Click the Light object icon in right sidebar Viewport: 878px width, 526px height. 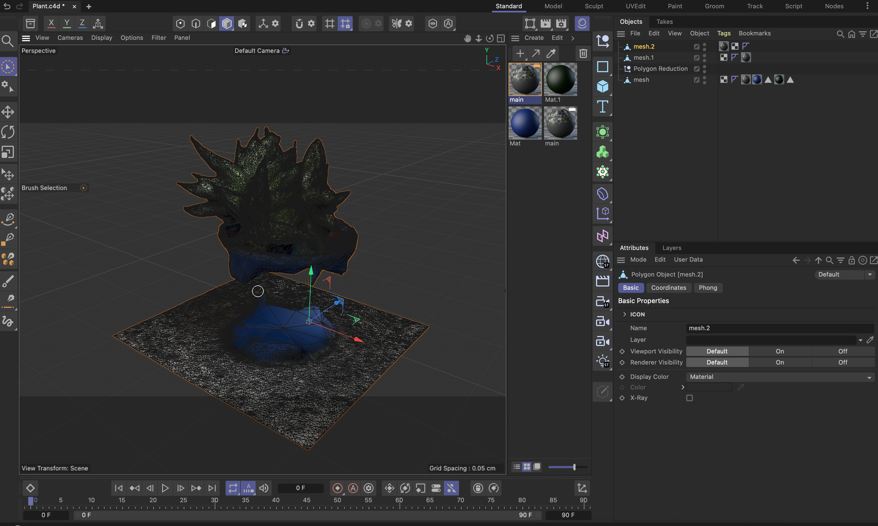tap(602, 361)
